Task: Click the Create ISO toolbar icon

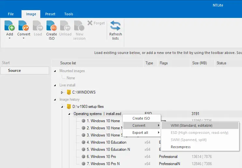Action: click(51, 26)
